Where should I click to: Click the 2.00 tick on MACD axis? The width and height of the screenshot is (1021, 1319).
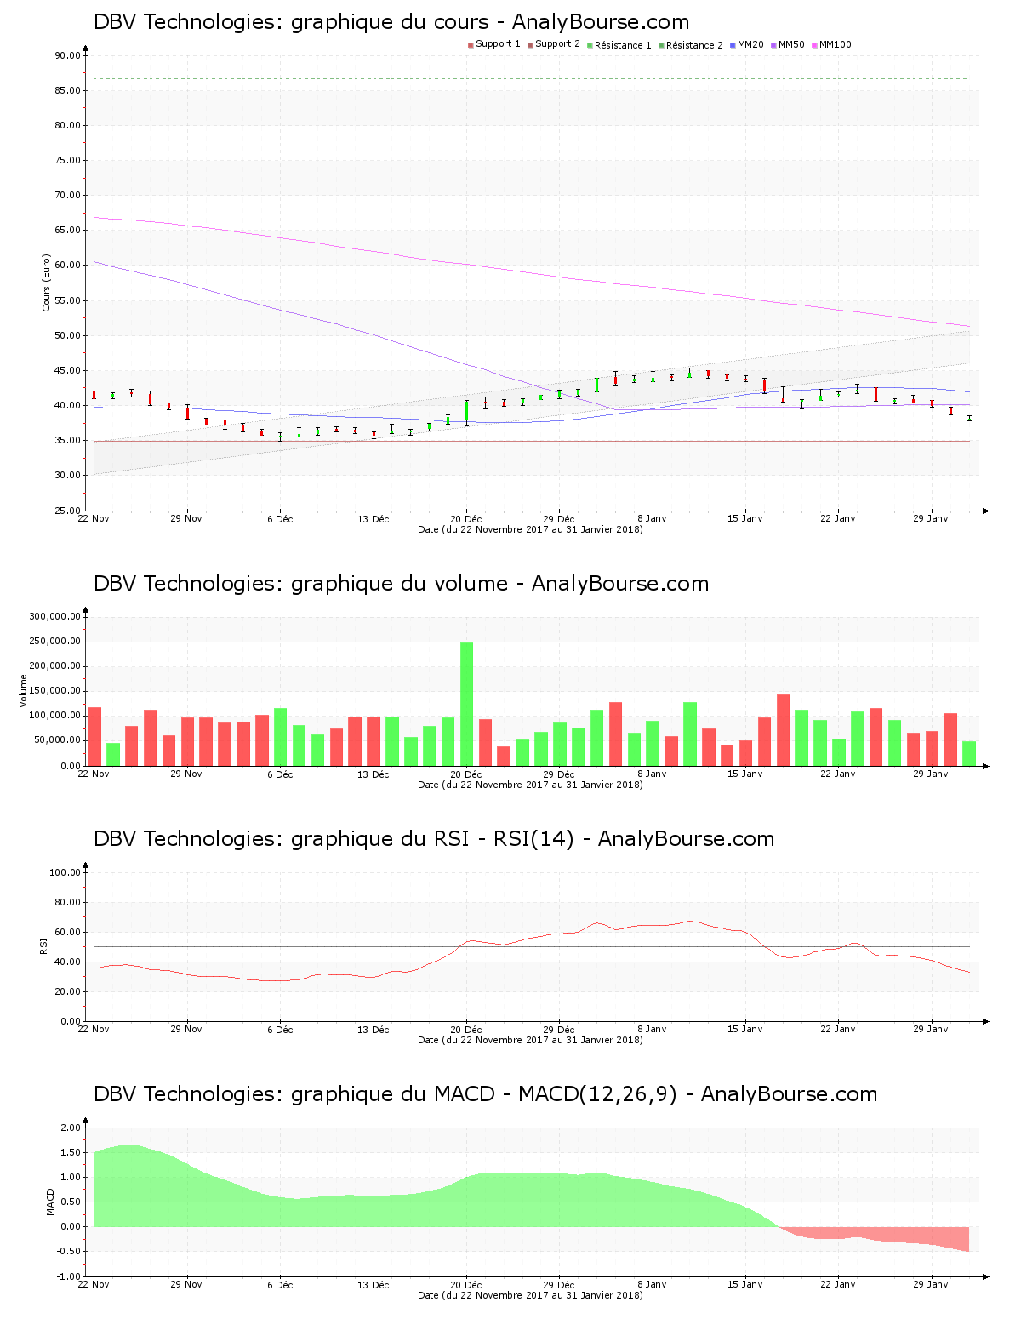click(71, 1128)
